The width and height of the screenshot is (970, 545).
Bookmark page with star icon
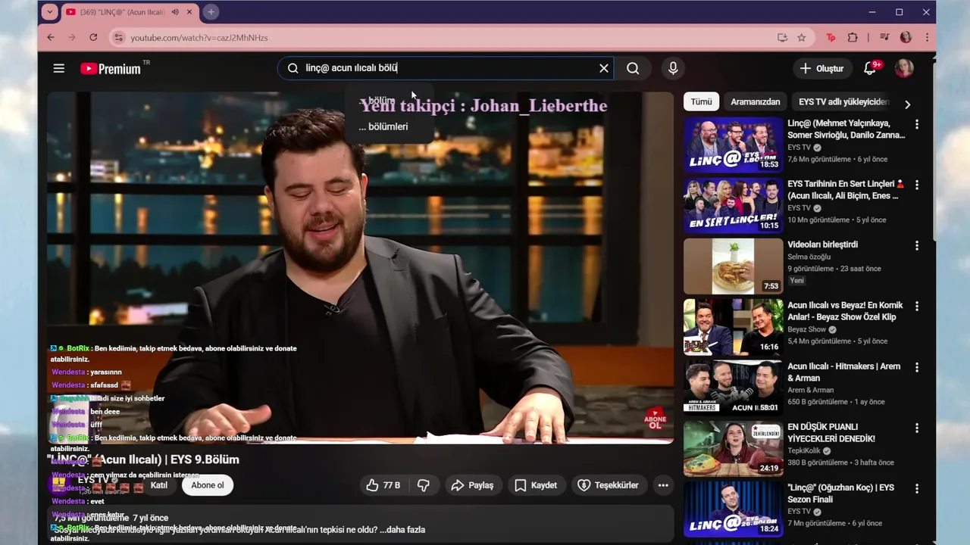[801, 37]
